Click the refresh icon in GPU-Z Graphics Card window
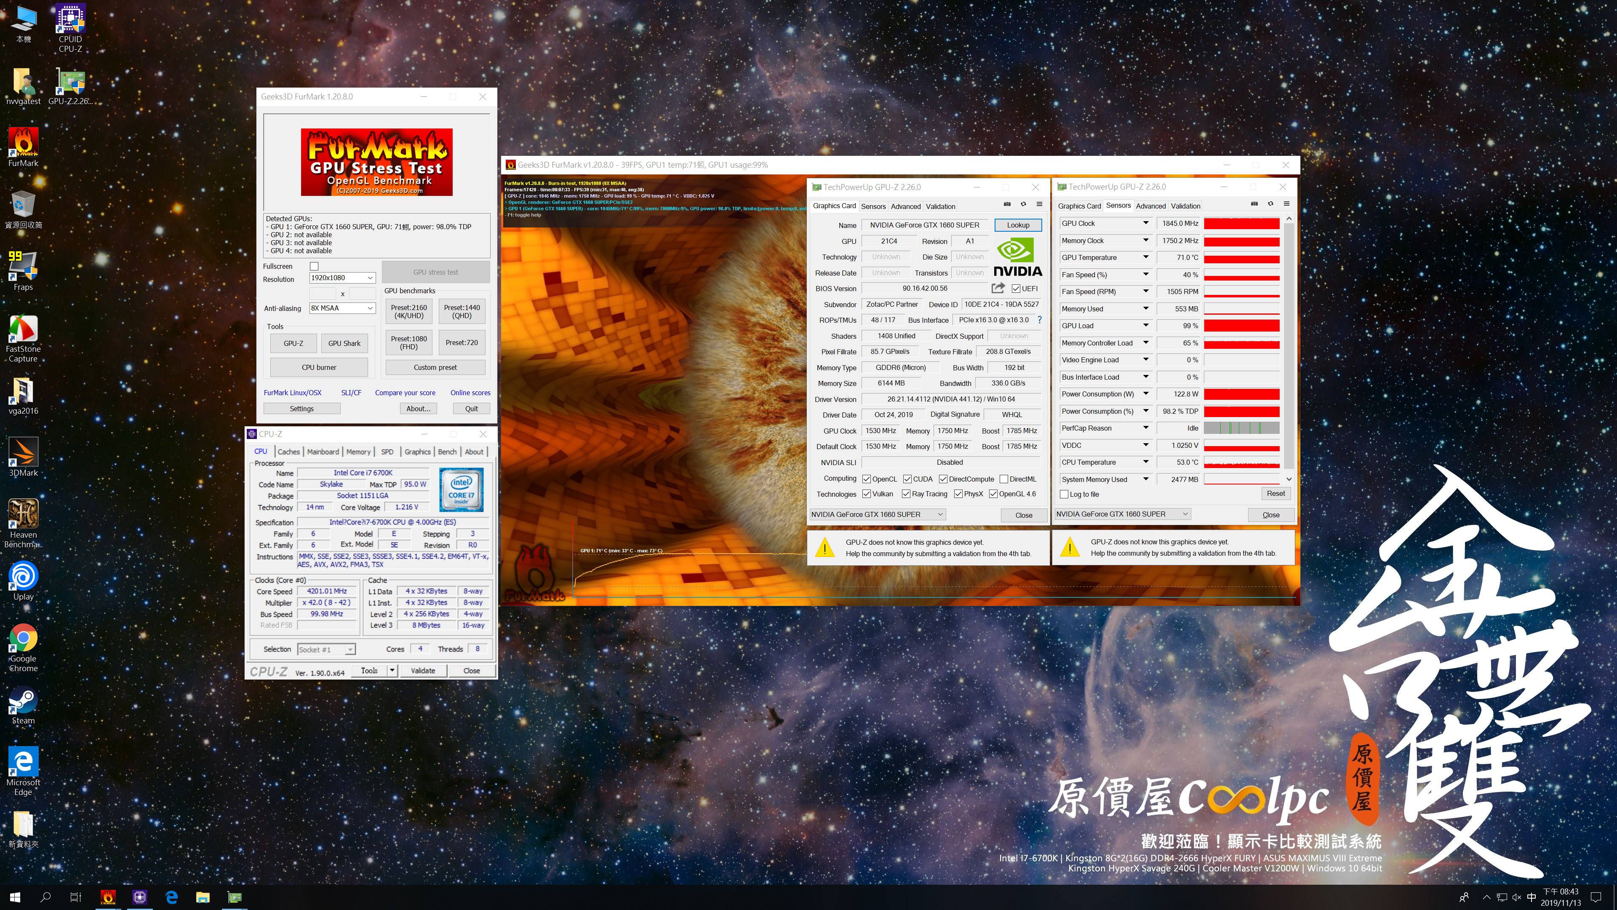The image size is (1617, 910). coord(1023,204)
